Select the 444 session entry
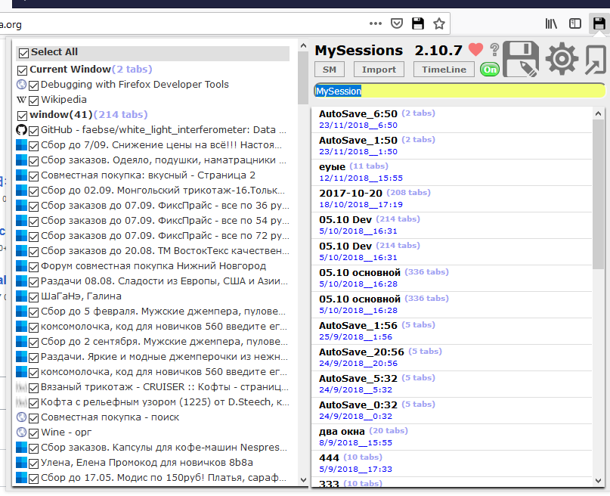This screenshot has width=610, height=496. pos(452,463)
